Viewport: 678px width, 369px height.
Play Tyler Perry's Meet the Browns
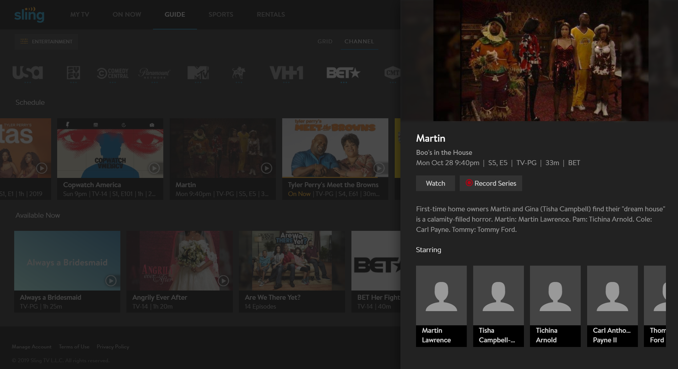(379, 168)
